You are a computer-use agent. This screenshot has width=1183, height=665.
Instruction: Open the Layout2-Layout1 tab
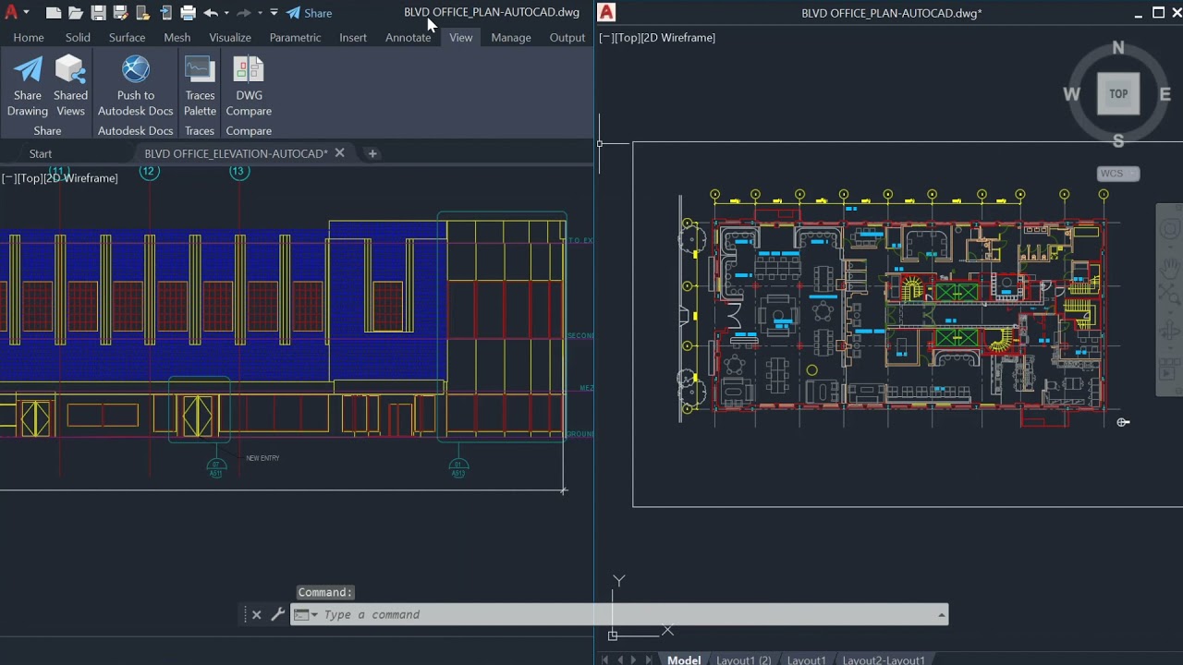(x=883, y=659)
